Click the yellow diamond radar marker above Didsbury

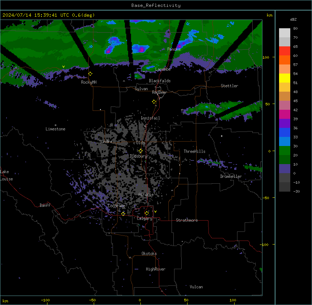[141, 151]
